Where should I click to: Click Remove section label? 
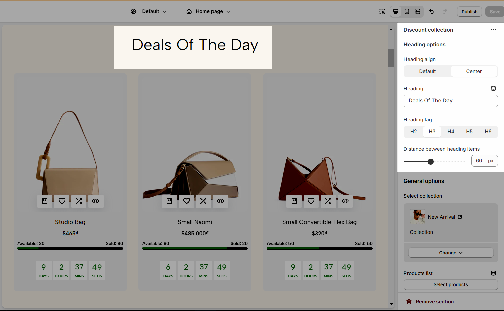pos(434,302)
